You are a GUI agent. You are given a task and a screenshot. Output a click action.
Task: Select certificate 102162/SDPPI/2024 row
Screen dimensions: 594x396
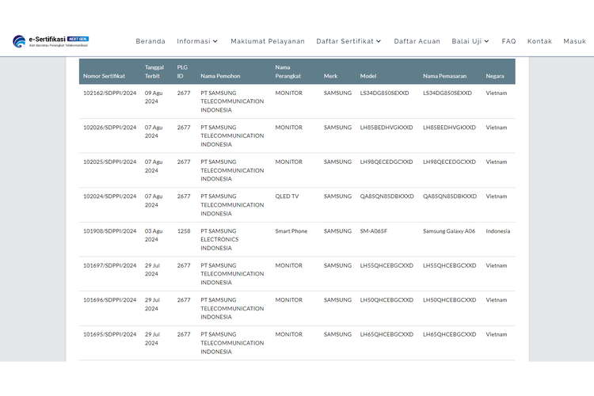click(109, 93)
